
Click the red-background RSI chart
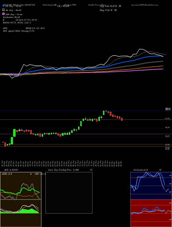pyautogui.click(x=151, y=213)
